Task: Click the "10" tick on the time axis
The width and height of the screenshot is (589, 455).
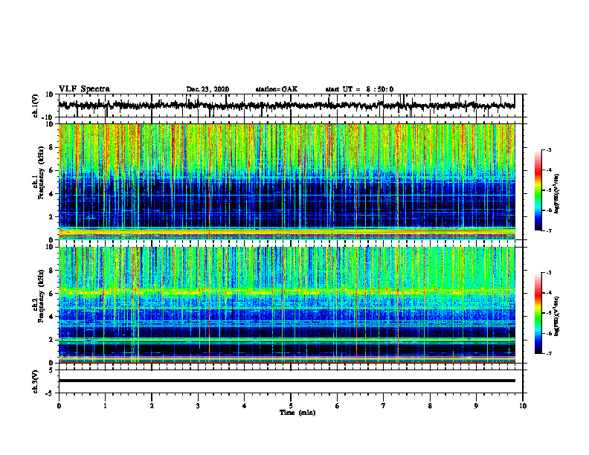Action: tap(523, 406)
